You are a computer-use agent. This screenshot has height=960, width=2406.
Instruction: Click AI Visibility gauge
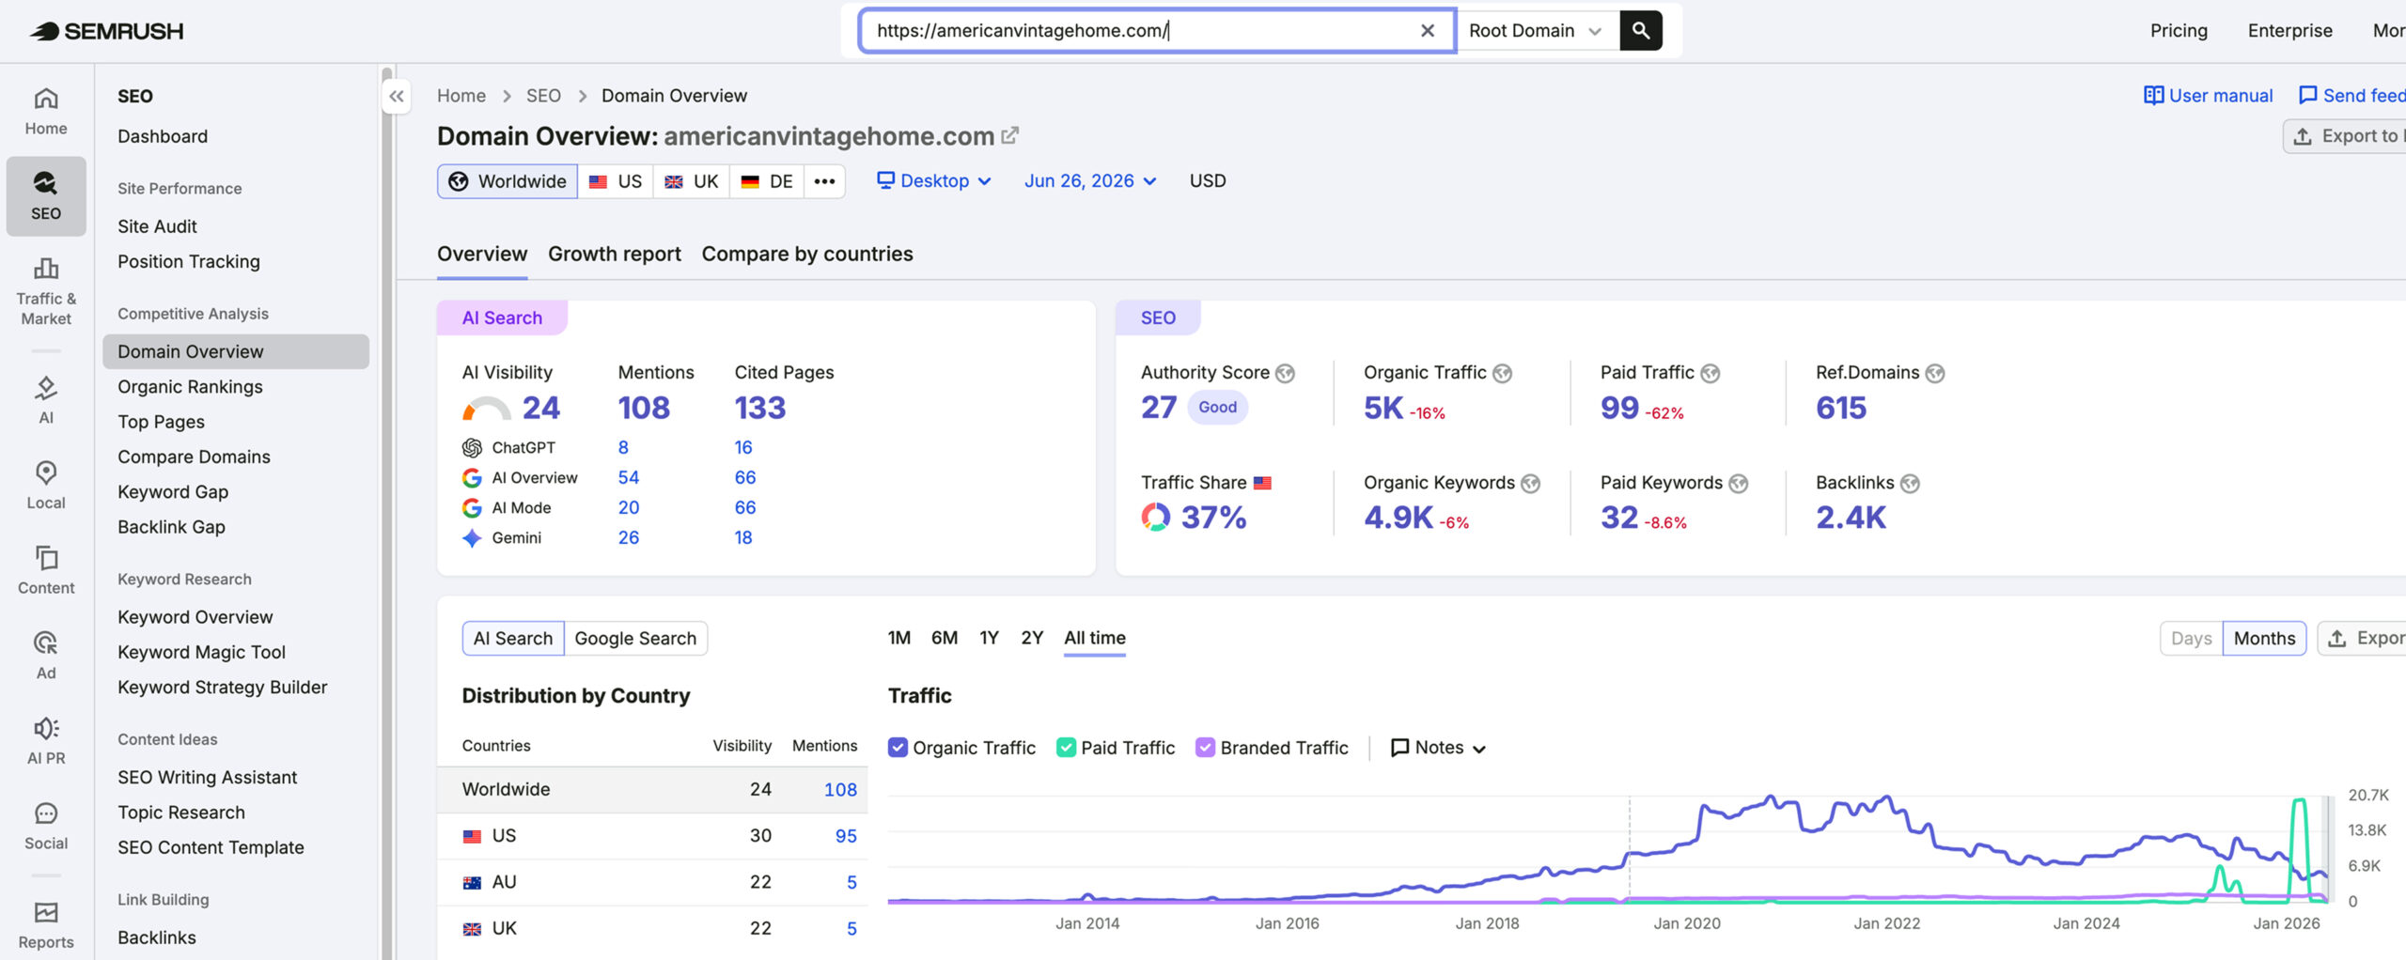(x=487, y=409)
